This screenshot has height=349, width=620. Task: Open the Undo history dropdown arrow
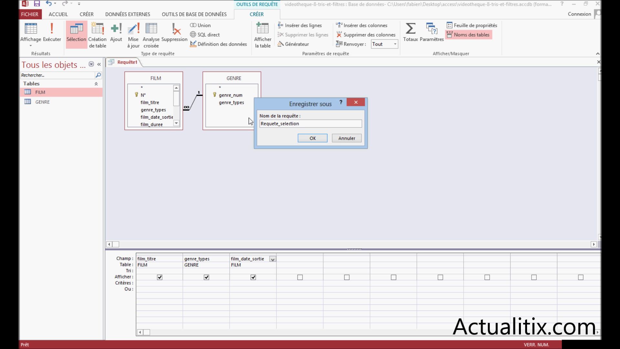point(55,4)
